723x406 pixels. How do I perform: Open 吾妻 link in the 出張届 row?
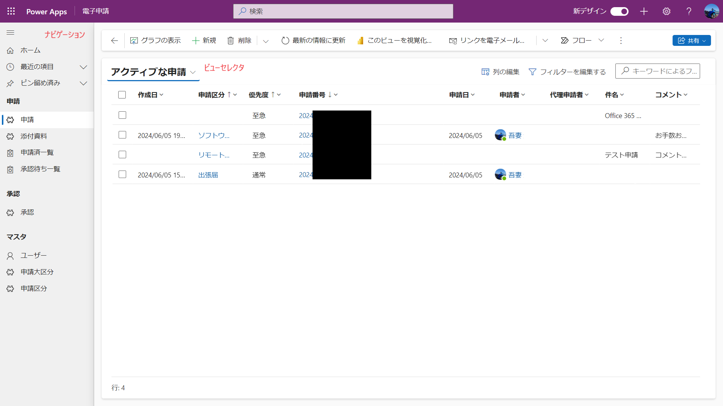point(515,175)
